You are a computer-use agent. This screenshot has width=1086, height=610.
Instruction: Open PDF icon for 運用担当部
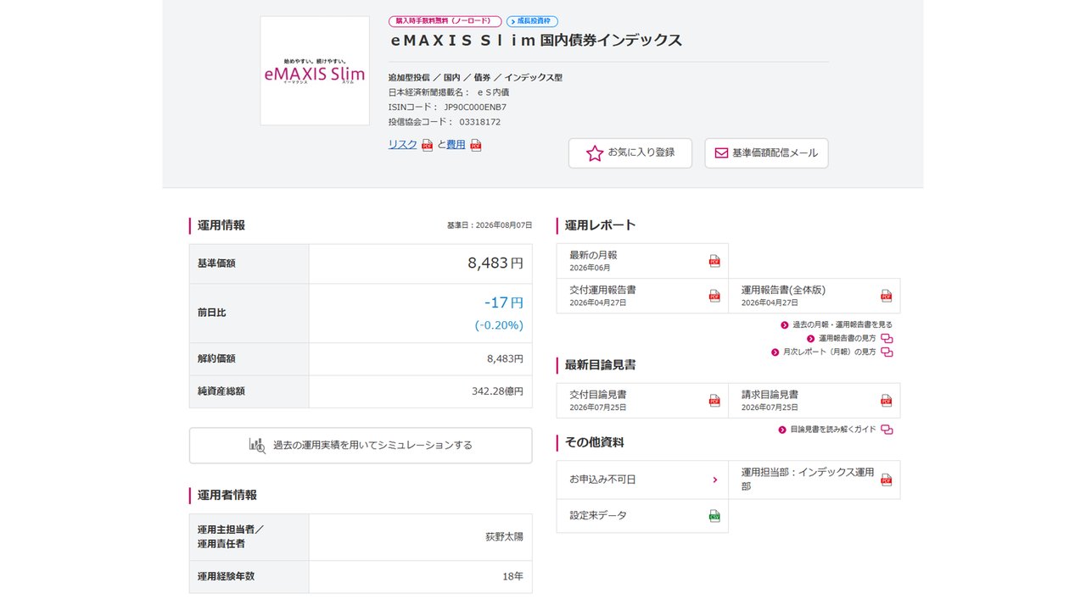click(x=887, y=480)
